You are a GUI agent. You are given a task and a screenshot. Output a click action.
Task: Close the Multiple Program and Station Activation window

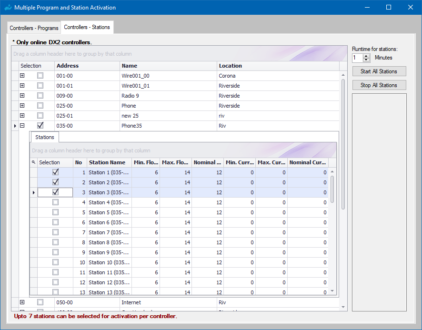pos(411,7)
